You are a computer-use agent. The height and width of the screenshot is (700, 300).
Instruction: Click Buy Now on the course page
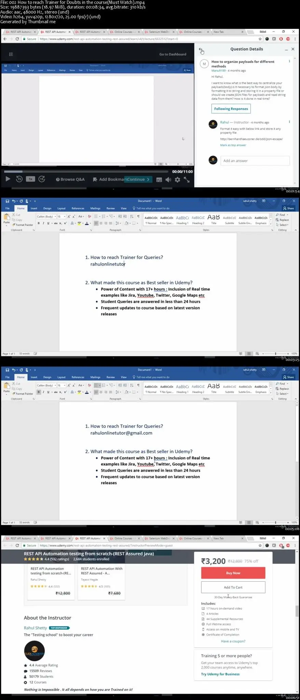coord(233,573)
